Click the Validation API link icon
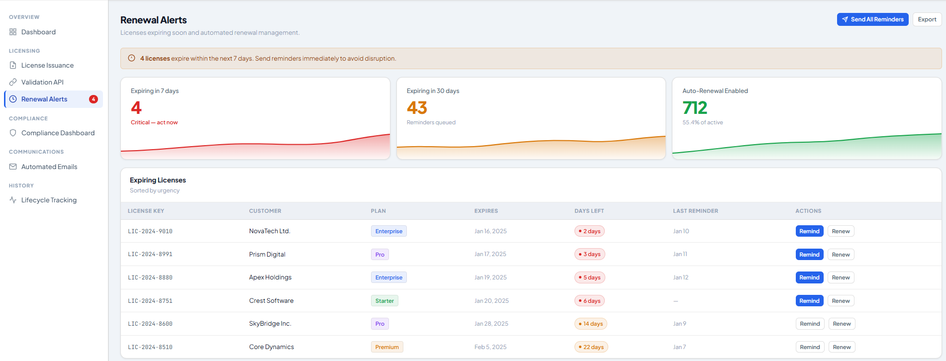 coord(13,82)
